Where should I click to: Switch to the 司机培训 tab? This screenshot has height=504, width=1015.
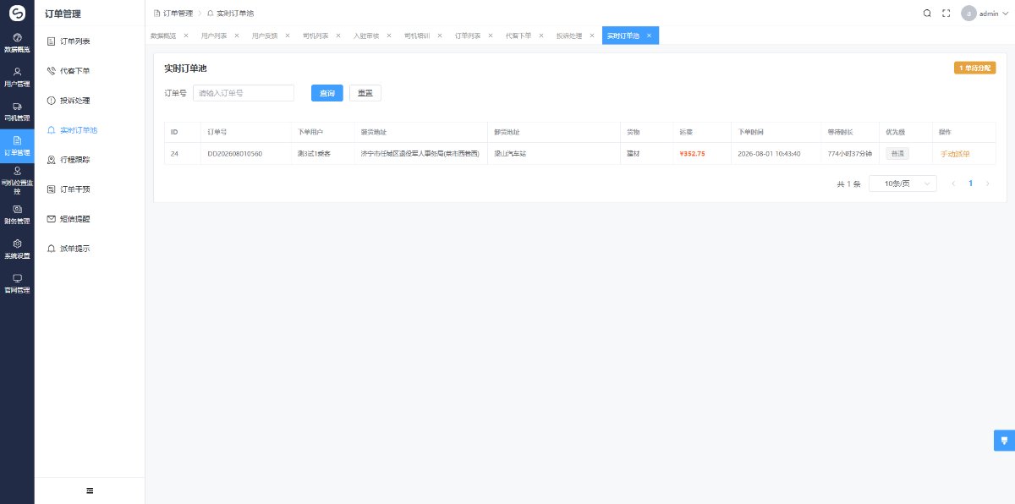pos(417,36)
